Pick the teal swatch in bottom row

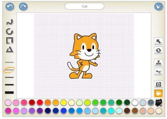(103, 111)
